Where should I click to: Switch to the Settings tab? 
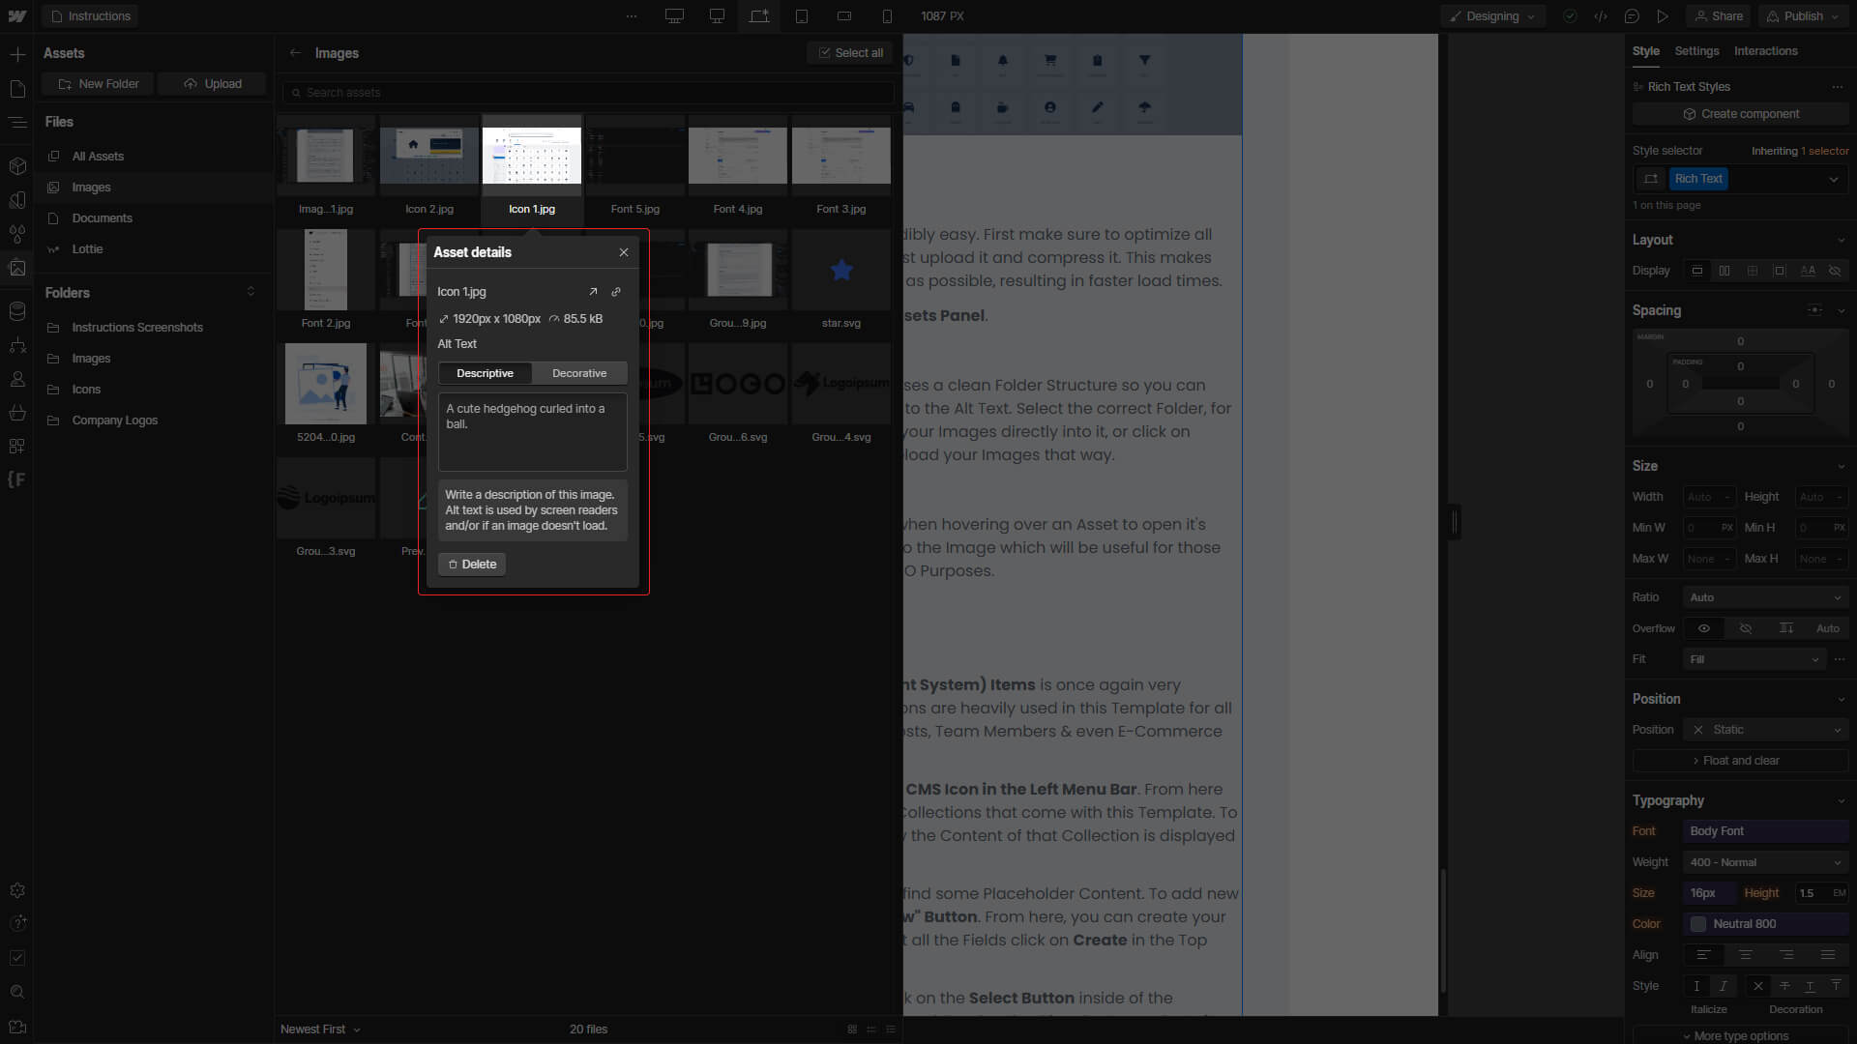pyautogui.click(x=1696, y=51)
